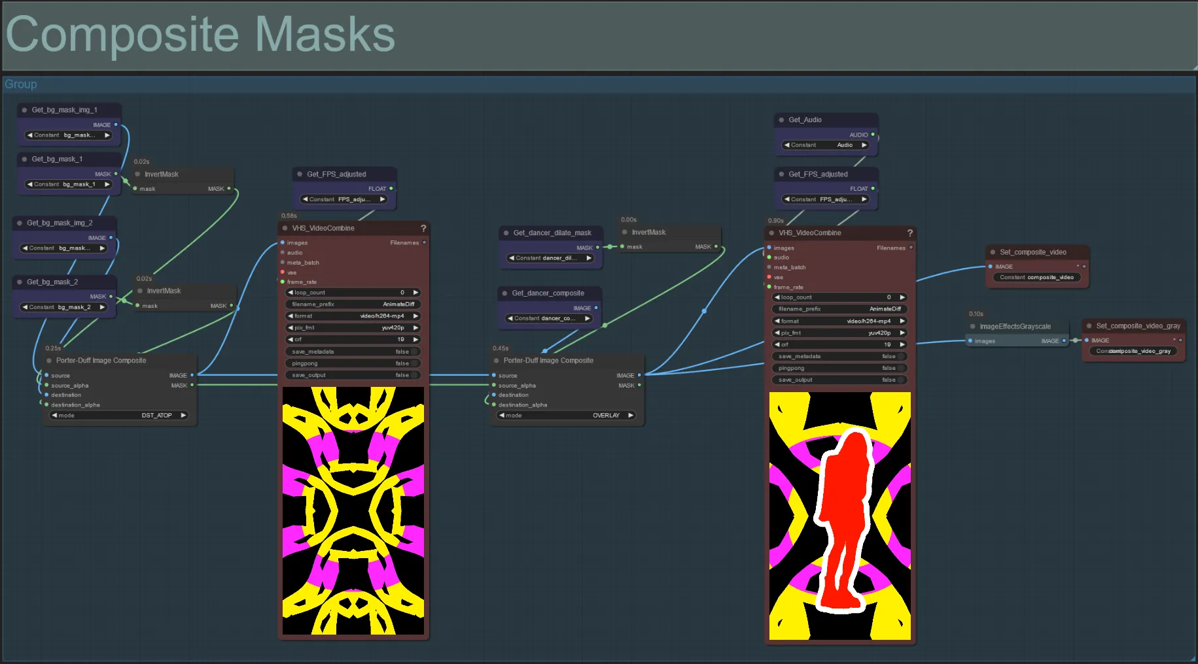Collapse the Porter-Duff node with OVERLAY mode
The image size is (1198, 664).
[x=497, y=360]
